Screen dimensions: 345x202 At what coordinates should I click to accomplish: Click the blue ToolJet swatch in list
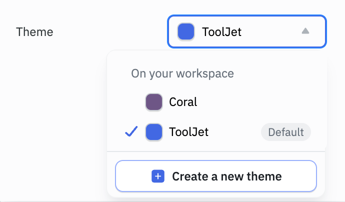click(153, 132)
